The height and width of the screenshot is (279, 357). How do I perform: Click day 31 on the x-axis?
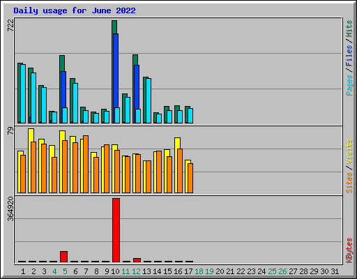click(x=335, y=271)
